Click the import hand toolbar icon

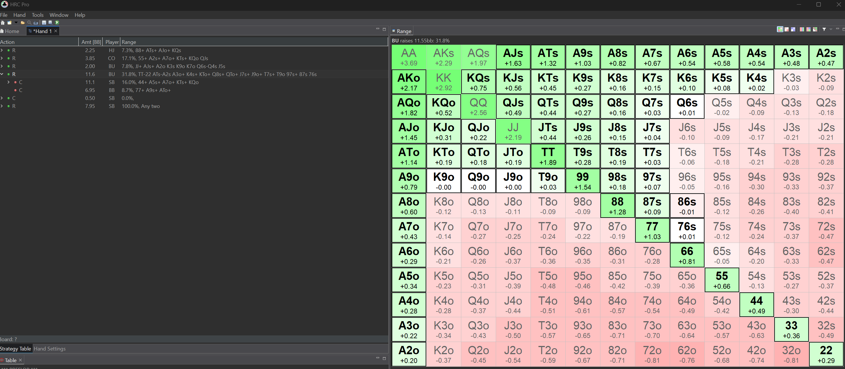(x=36, y=22)
